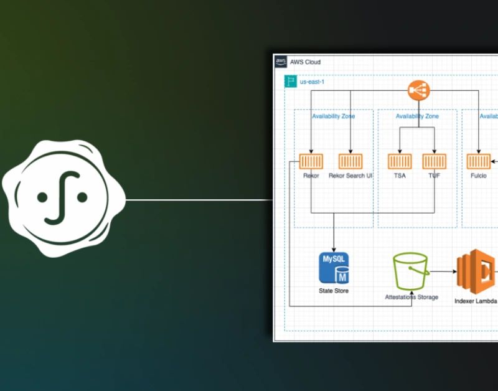Click the Indexer Lambda icon
The image size is (498, 391).
click(476, 272)
